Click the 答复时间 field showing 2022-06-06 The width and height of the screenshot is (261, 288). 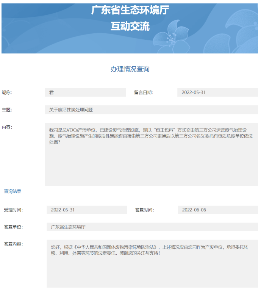pos(218,210)
